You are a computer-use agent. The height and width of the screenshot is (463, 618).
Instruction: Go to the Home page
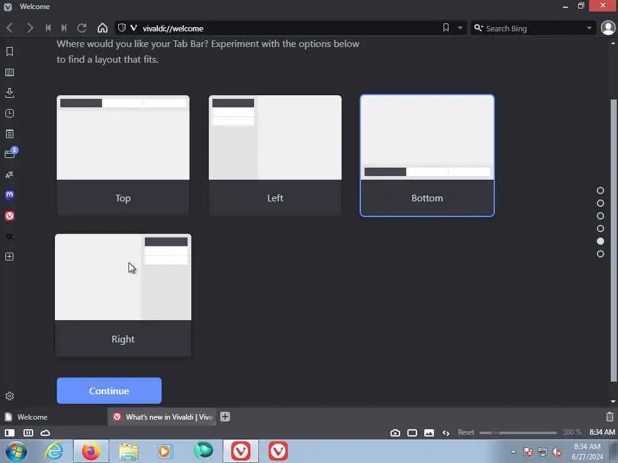[x=103, y=28]
